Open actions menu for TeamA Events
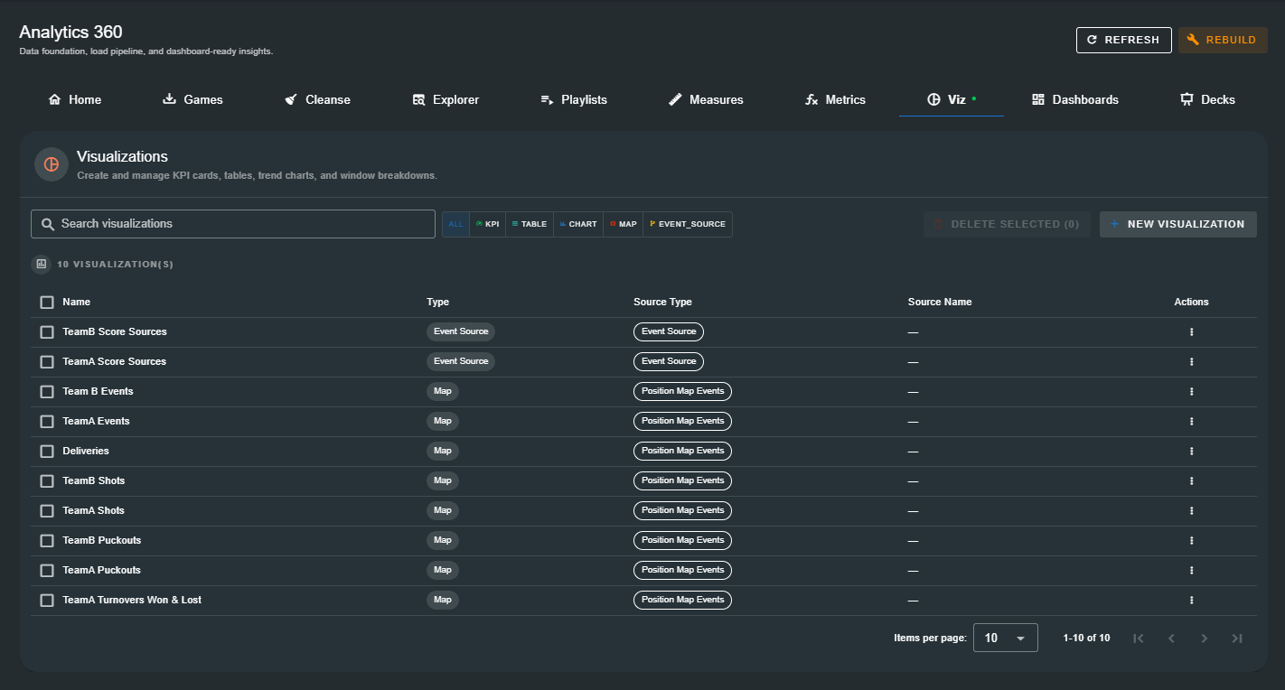 pos(1191,422)
